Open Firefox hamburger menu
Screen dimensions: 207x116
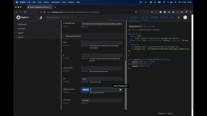pos(191,12)
